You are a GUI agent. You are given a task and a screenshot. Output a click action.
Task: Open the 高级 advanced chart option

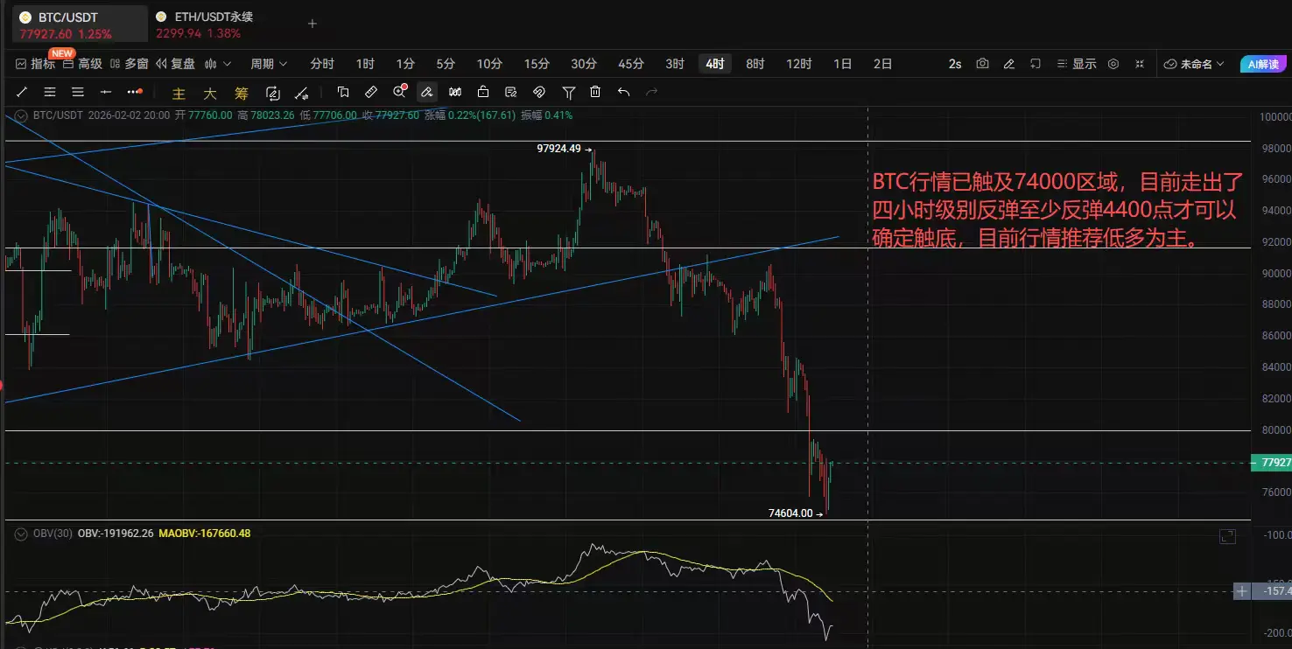(82, 64)
